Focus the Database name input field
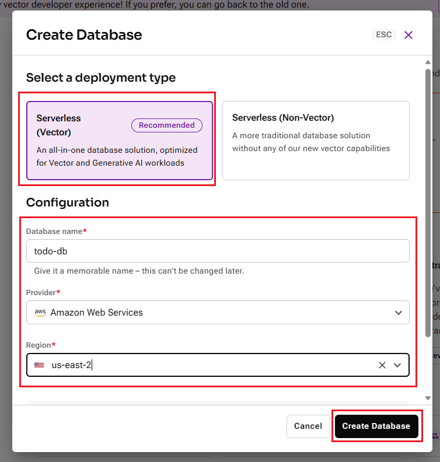The width and height of the screenshot is (440, 462). 218,251
